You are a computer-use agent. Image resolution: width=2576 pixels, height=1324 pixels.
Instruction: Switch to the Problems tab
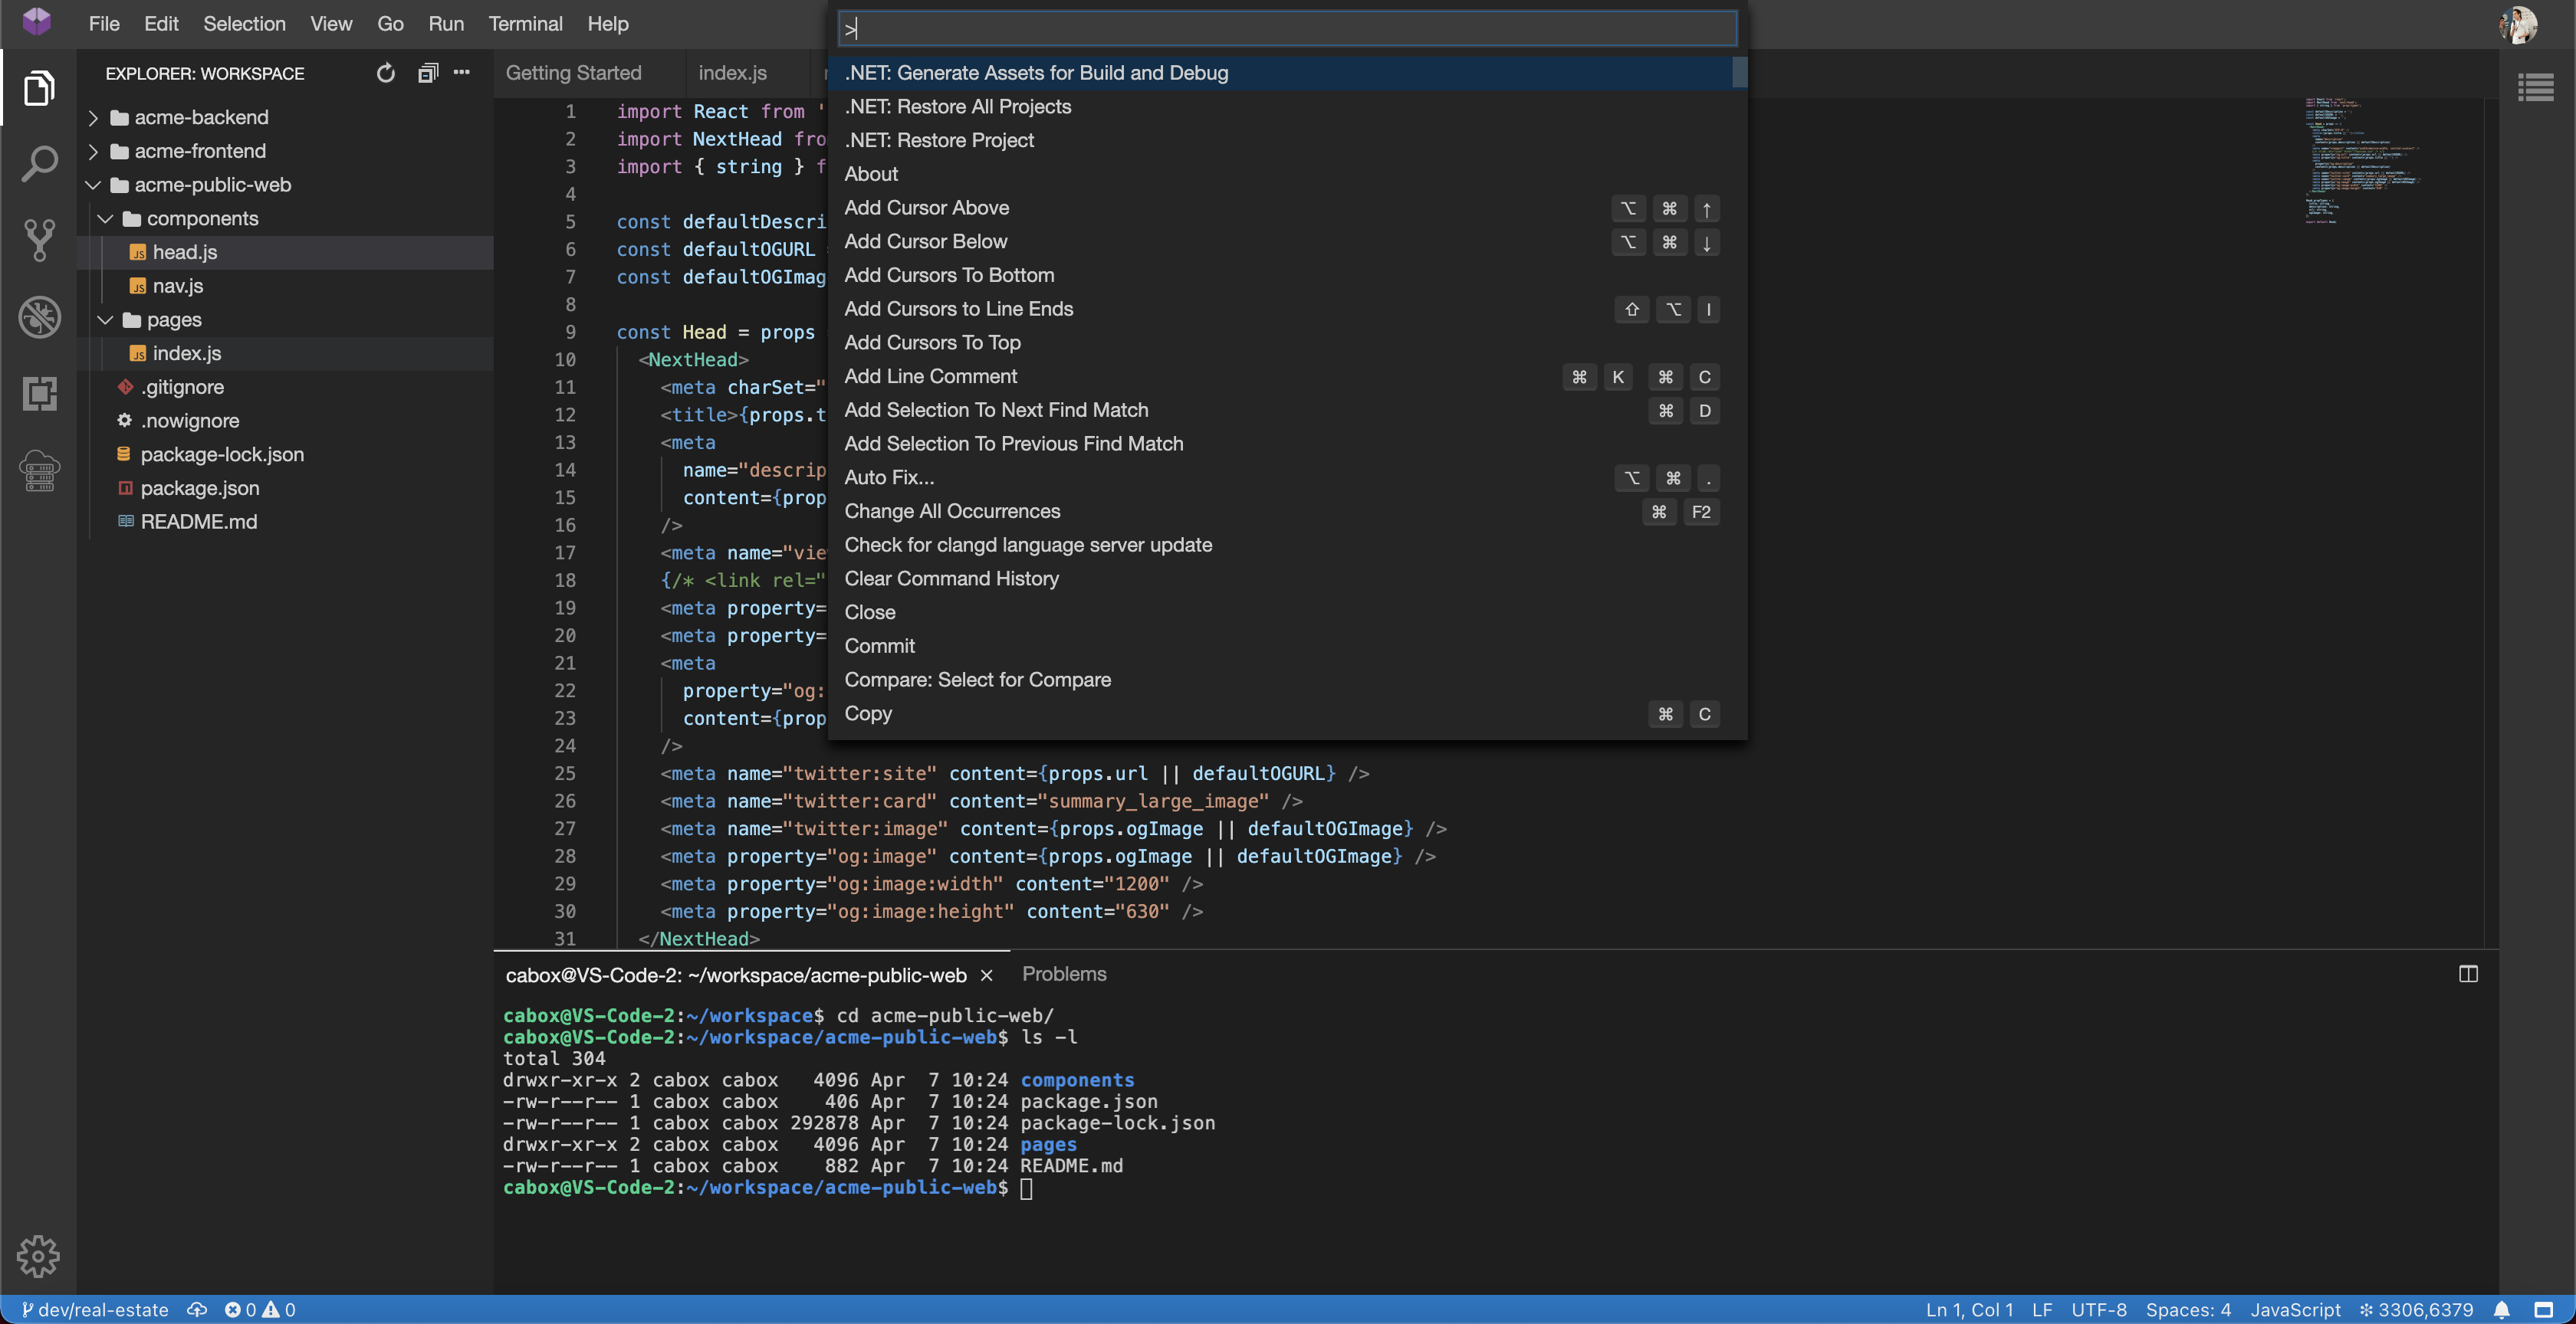(x=1063, y=973)
